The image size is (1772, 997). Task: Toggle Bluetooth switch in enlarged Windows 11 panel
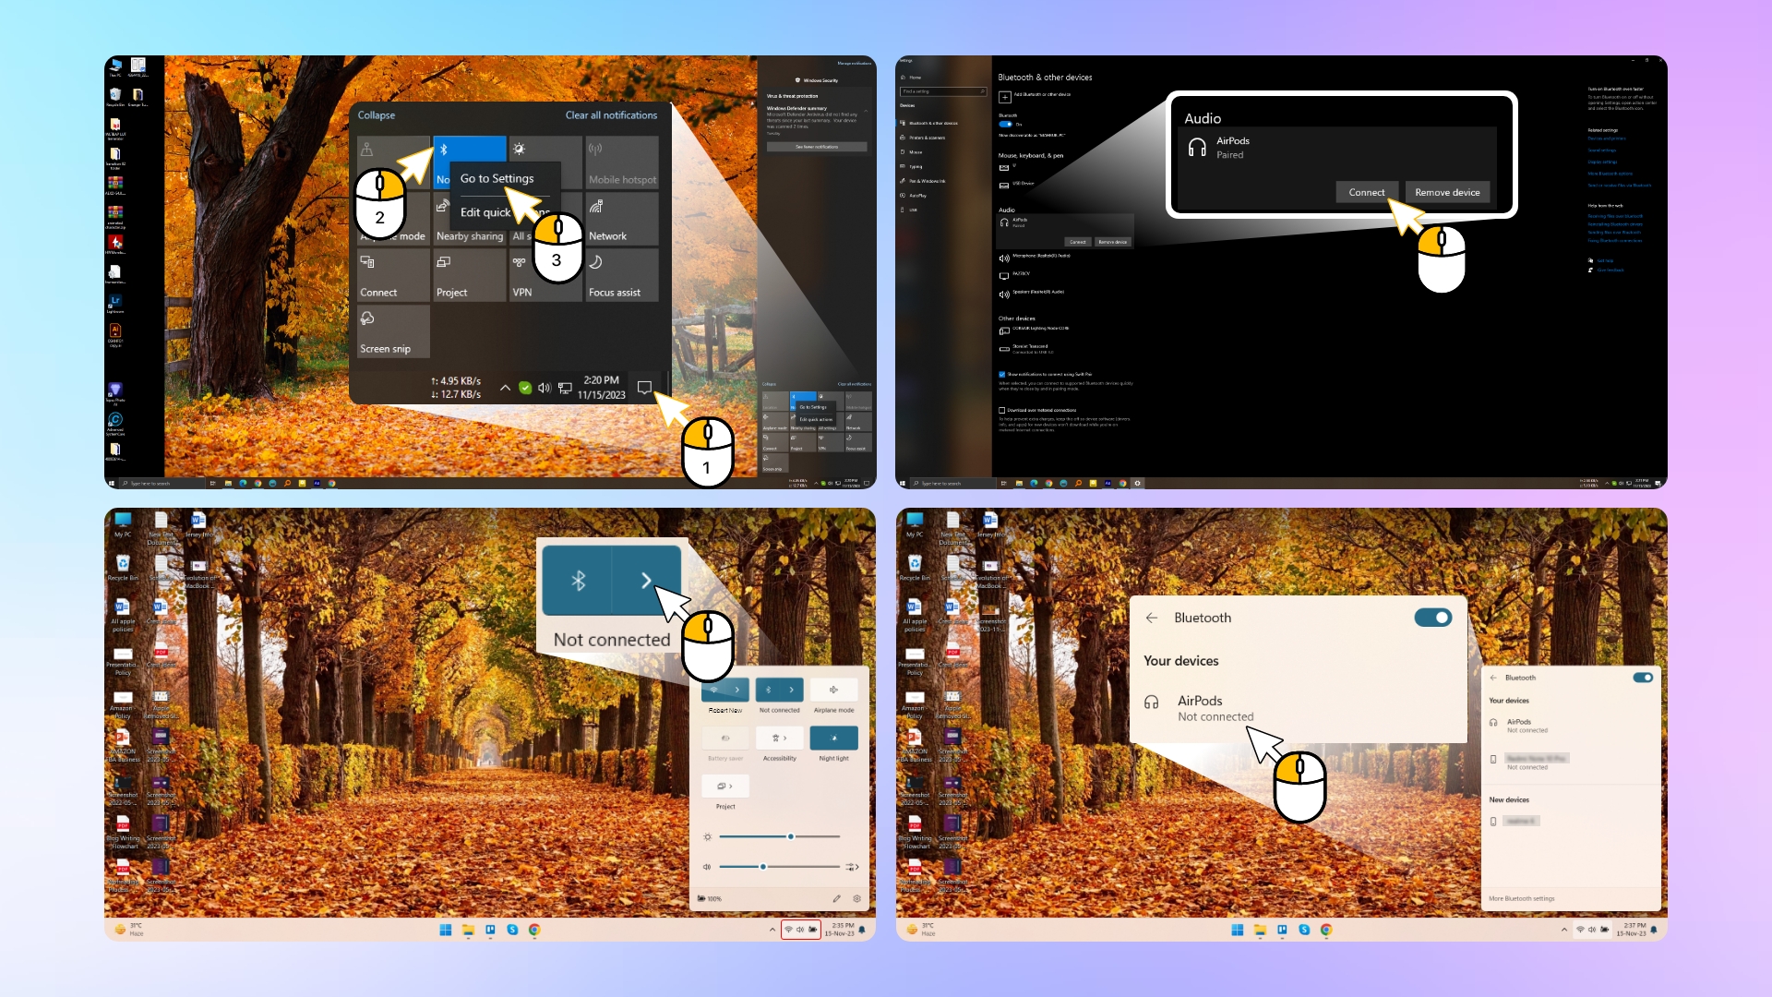[x=1433, y=618]
